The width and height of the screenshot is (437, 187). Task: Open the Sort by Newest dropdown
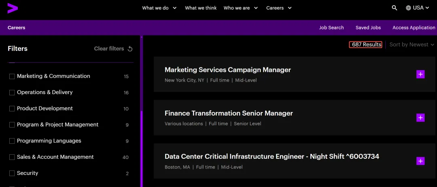(412, 44)
